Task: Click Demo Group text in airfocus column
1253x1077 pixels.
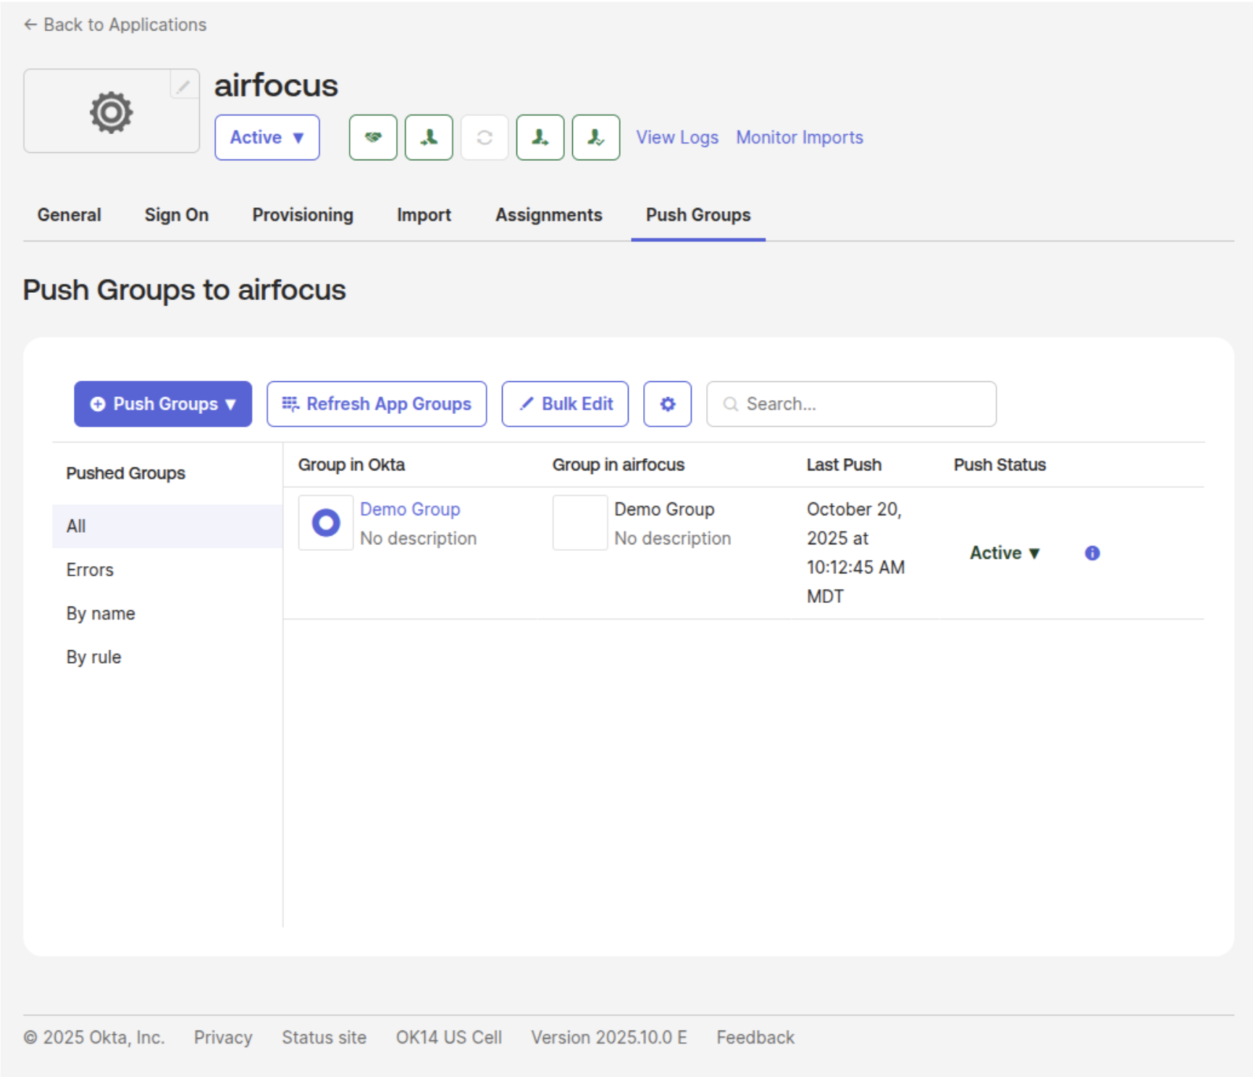Action: 664,510
